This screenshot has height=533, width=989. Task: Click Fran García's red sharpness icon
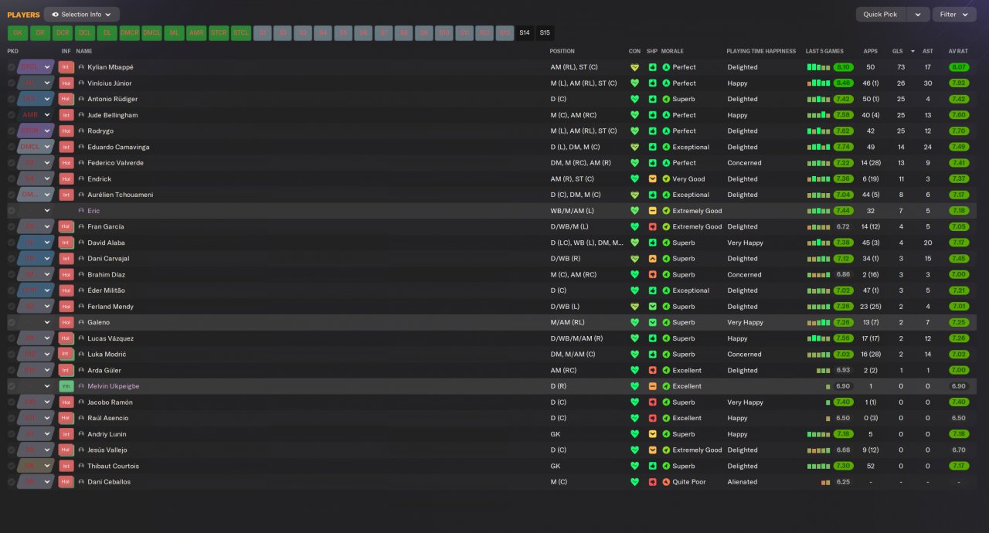click(x=652, y=227)
